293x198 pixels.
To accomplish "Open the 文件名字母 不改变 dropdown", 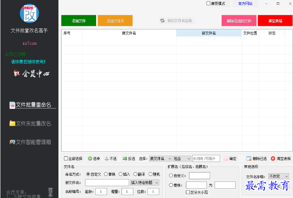I will point(278,176).
